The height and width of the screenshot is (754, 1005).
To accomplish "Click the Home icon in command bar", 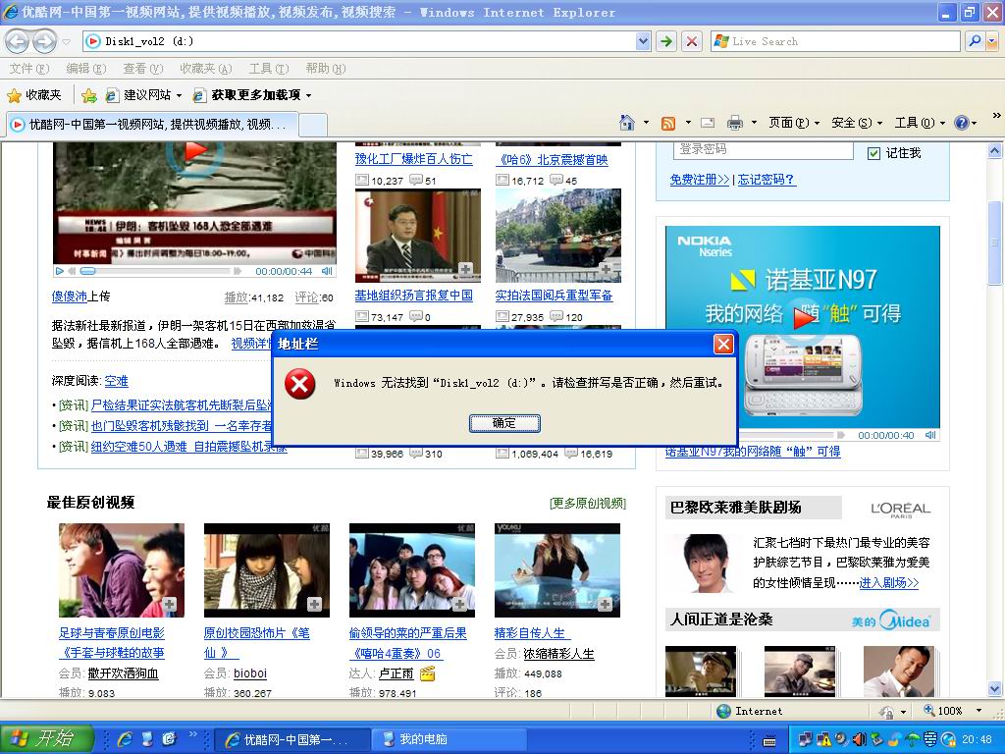I will click(627, 122).
